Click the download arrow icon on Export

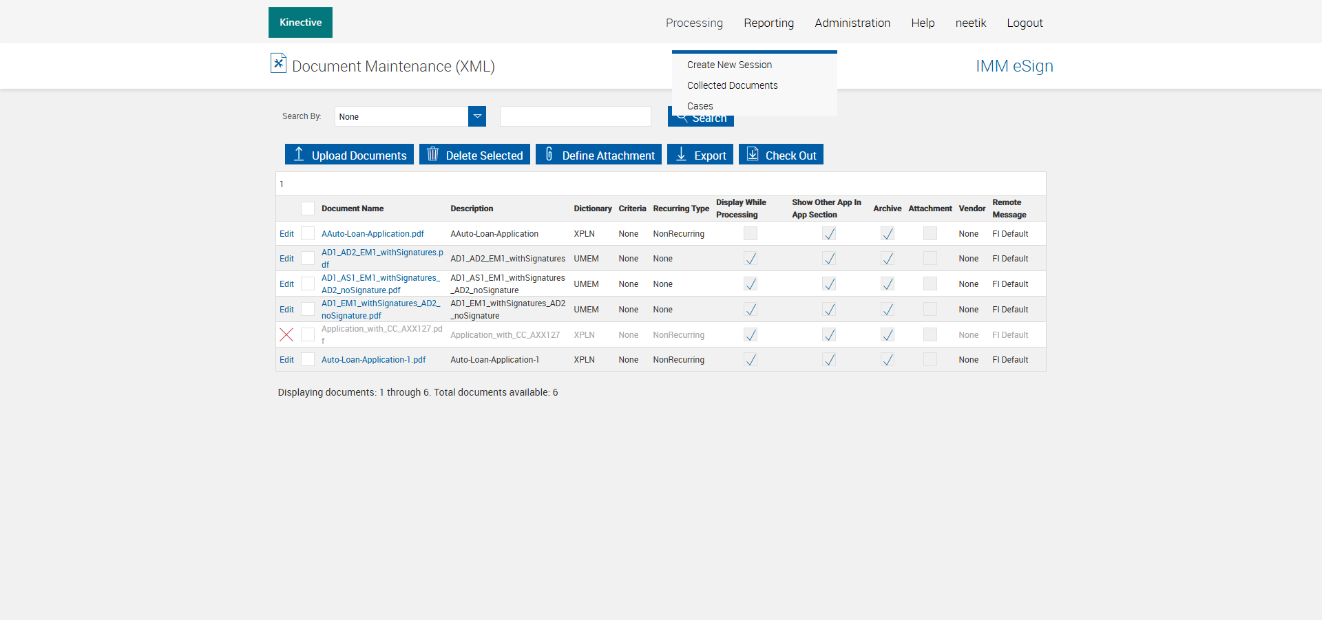[x=681, y=154]
